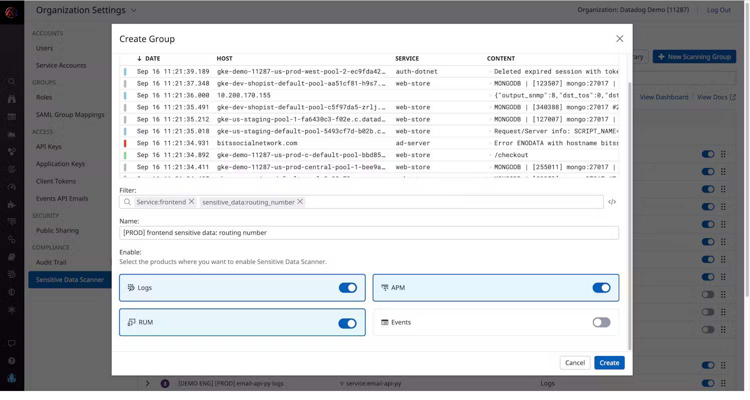Turn off the APM toggle

(601, 287)
